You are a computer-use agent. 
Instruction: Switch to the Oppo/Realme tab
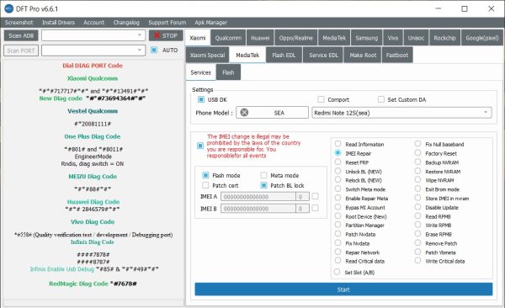[x=296, y=38]
